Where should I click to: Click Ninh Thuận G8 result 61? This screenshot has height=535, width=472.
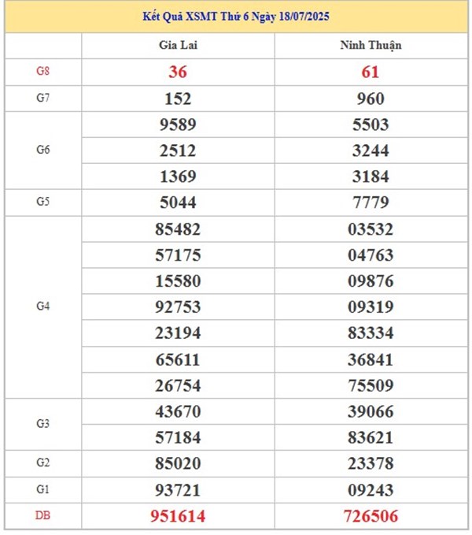click(371, 72)
